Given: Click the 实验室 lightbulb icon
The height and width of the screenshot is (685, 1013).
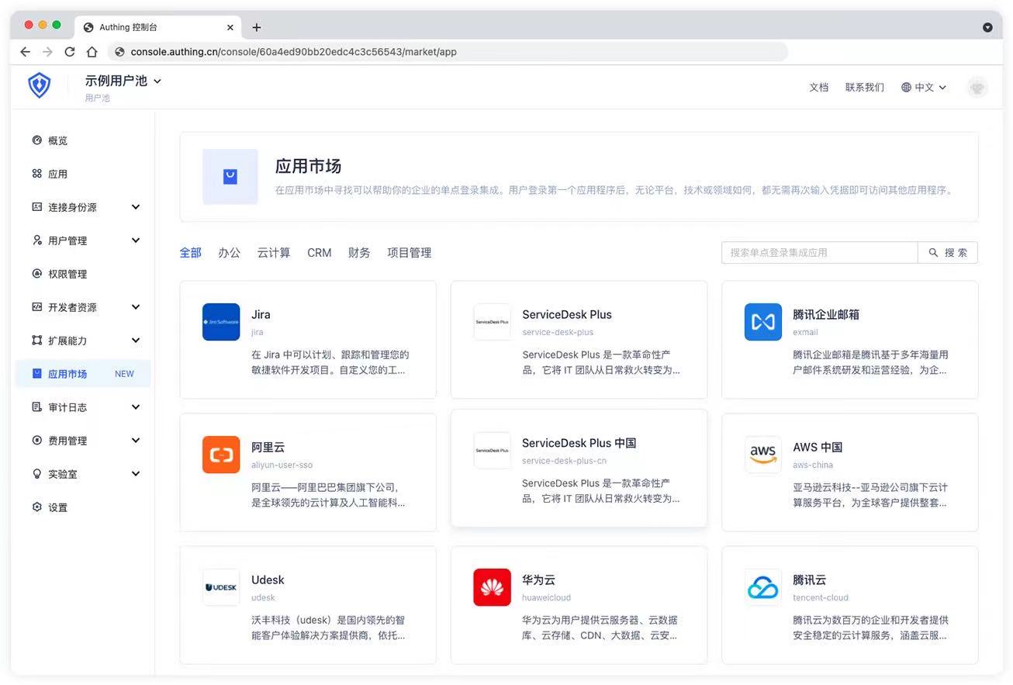Looking at the screenshot, I should 36,474.
